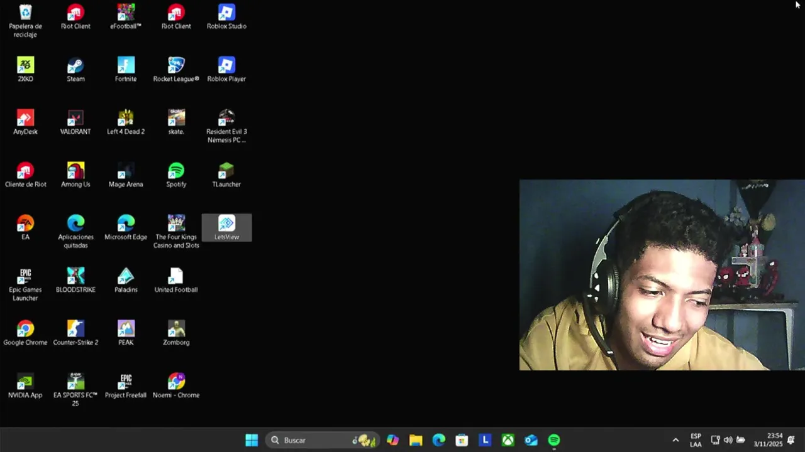This screenshot has height=452, width=805.
Task: Select the PEAK game icon
Action: tap(126, 333)
